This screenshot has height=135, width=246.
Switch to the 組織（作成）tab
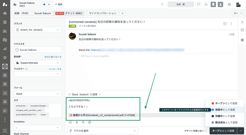pyautogui.click(x=22, y=13)
